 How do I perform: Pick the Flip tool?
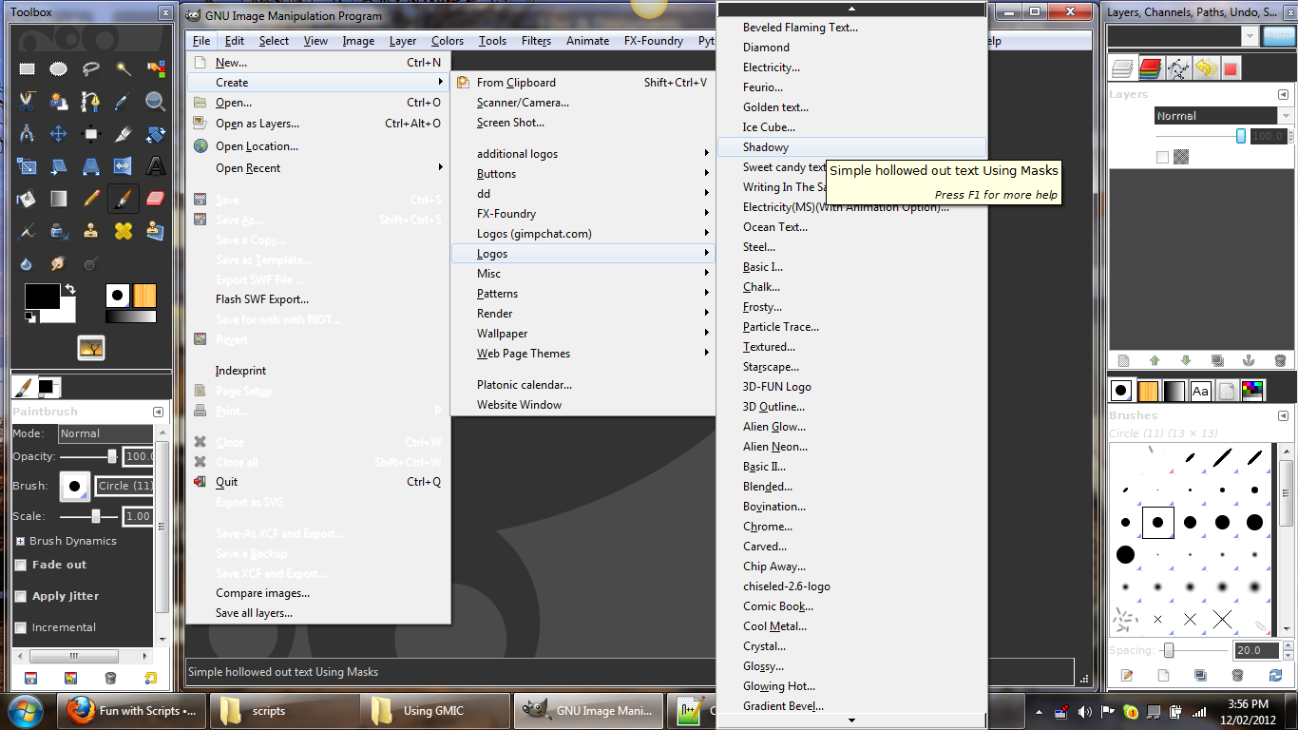point(124,165)
